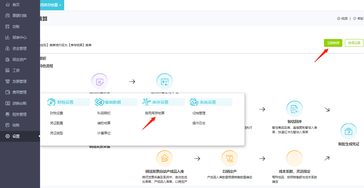Select the 成本系数，灵活指定 title

click(x=294, y=172)
